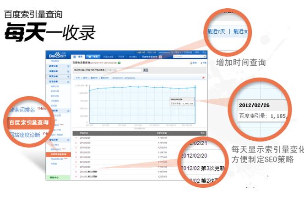The image size is (304, 200).
Task: Select the 昨天 time range link
Action: coord(85,78)
